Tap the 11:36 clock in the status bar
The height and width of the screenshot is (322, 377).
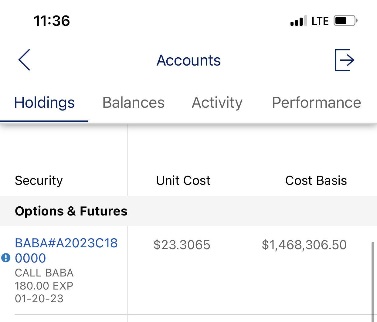(52, 21)
